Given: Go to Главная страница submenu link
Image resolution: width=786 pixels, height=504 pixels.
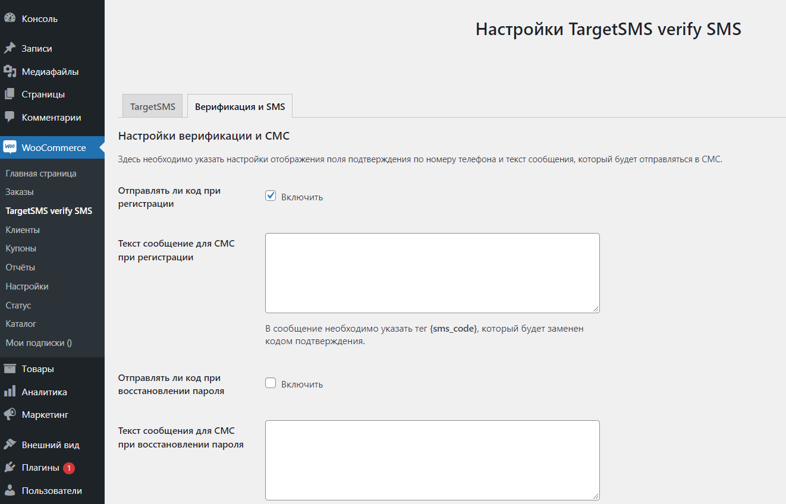Looking at the screenshot, I should point(41,174).
